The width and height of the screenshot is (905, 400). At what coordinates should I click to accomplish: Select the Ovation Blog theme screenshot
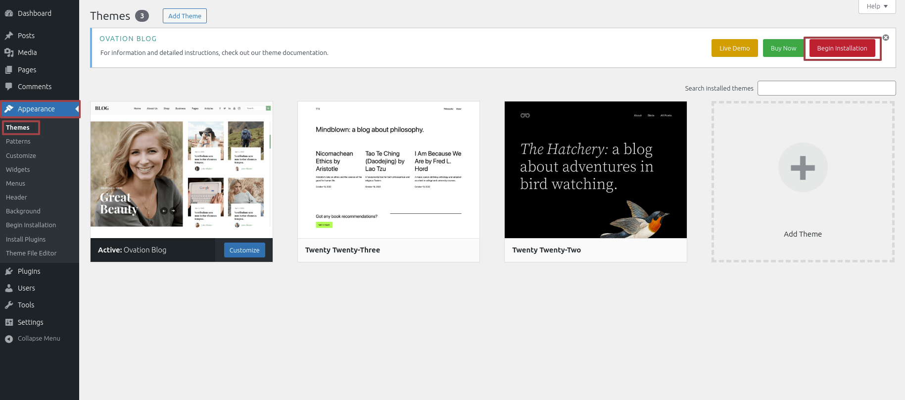point(182,170)
